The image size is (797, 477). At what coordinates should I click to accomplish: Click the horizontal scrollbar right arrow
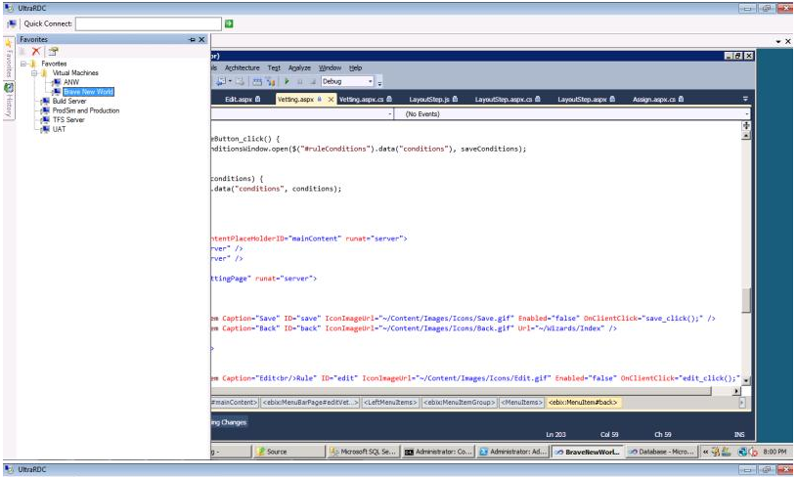click(736, 391)
